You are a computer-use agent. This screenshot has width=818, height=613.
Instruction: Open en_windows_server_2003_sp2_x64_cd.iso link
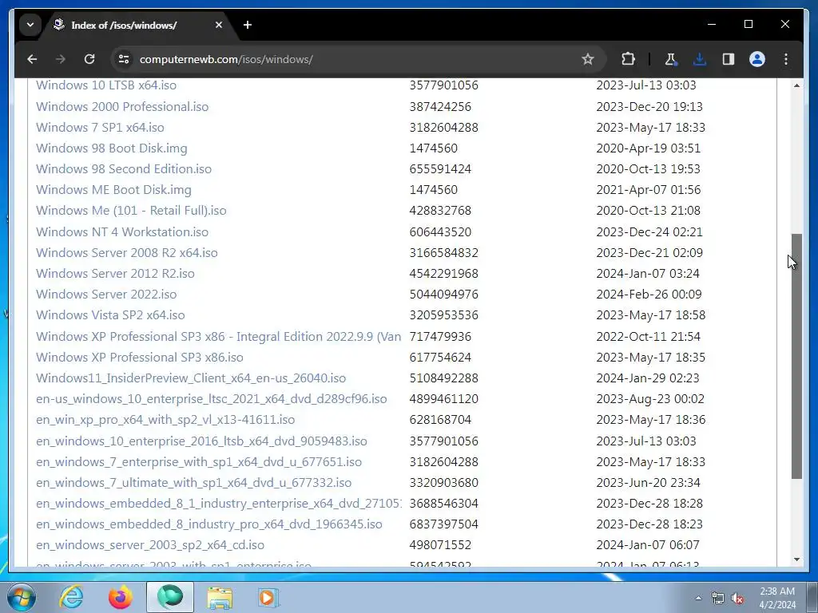tap(149, 545)
